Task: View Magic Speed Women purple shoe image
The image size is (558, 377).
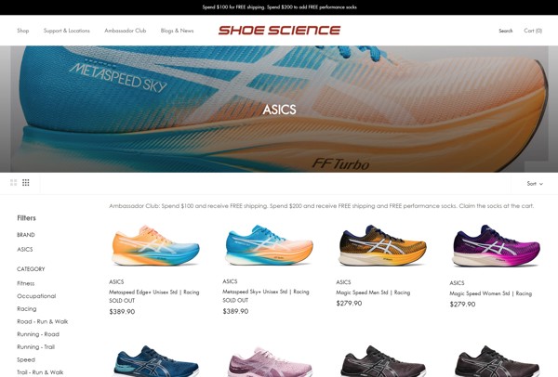Action: [496, 246]
